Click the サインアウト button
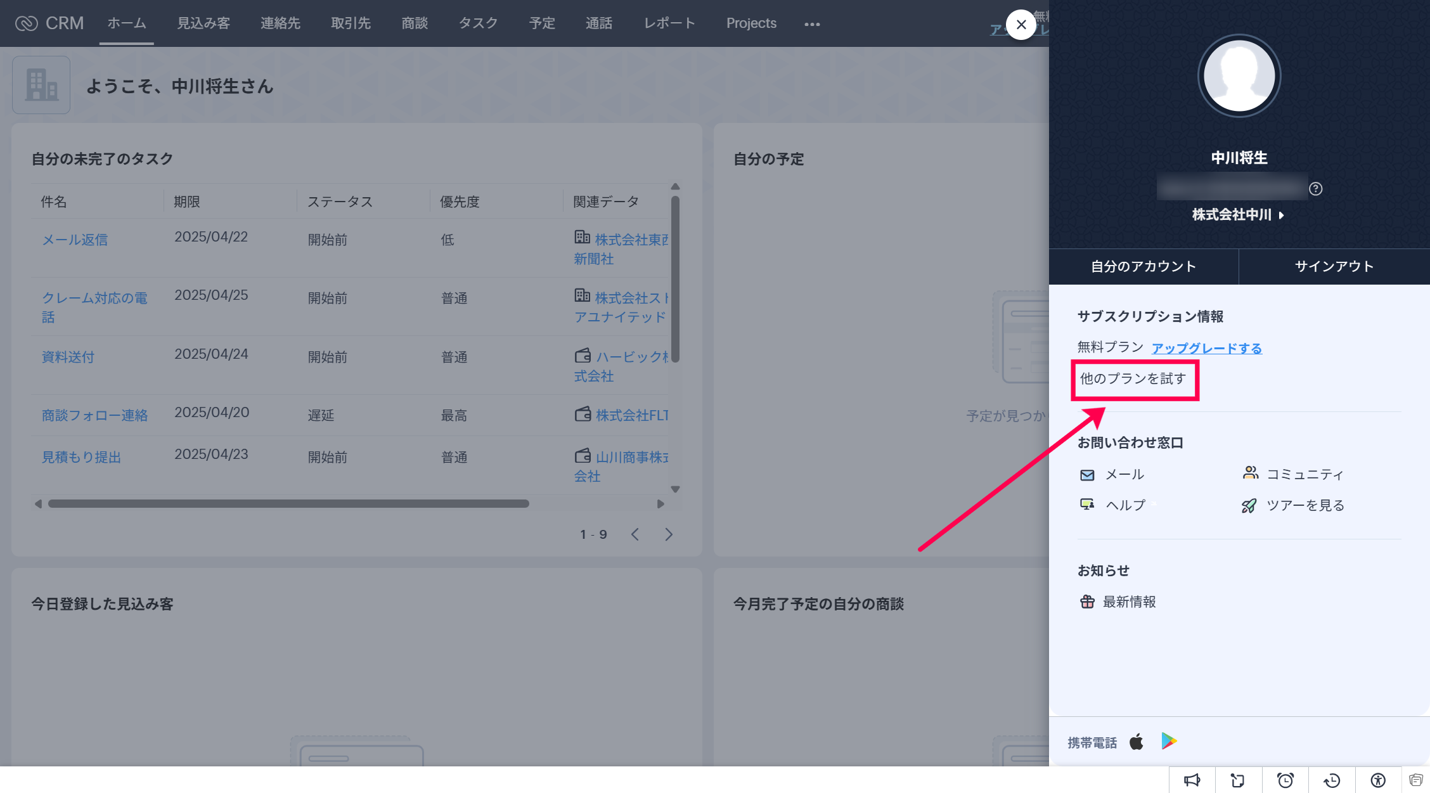 pos(1334,267)
